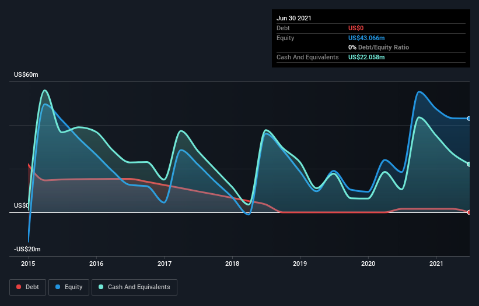Click the blue Equity endpoint marker
The width and height of the screenshot is (479, 306).
coord(469,119)
